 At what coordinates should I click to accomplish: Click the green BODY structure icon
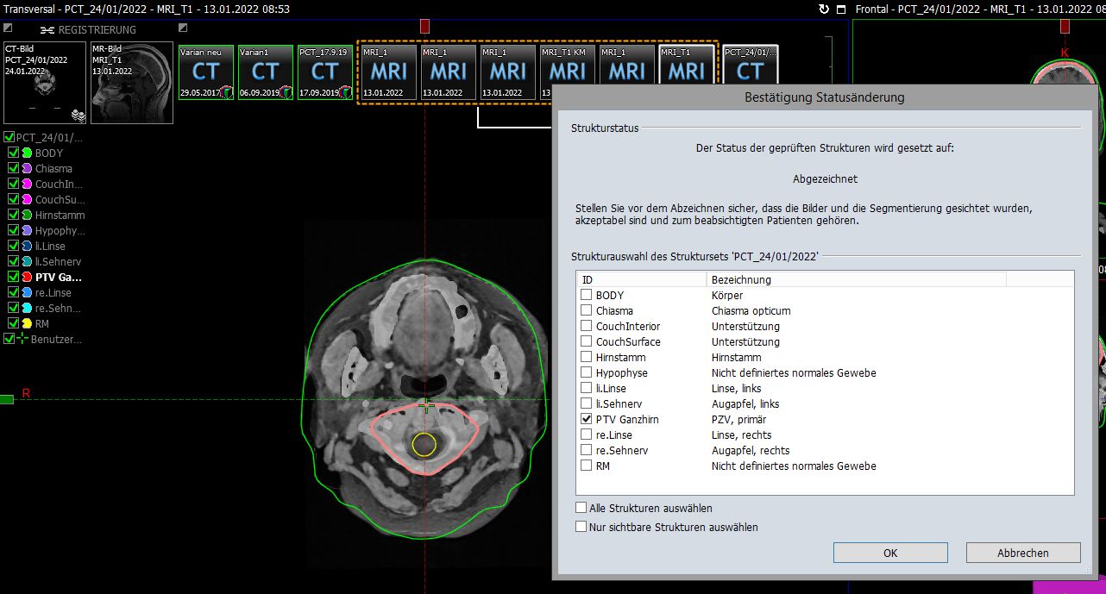pos(27,153)
